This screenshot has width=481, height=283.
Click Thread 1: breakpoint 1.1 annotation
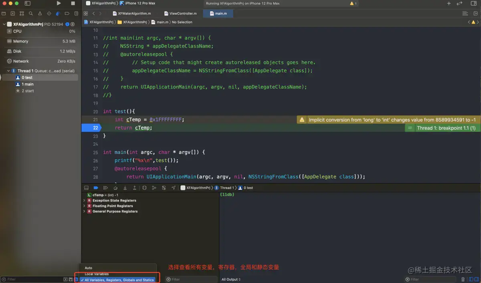pos(443,128)
